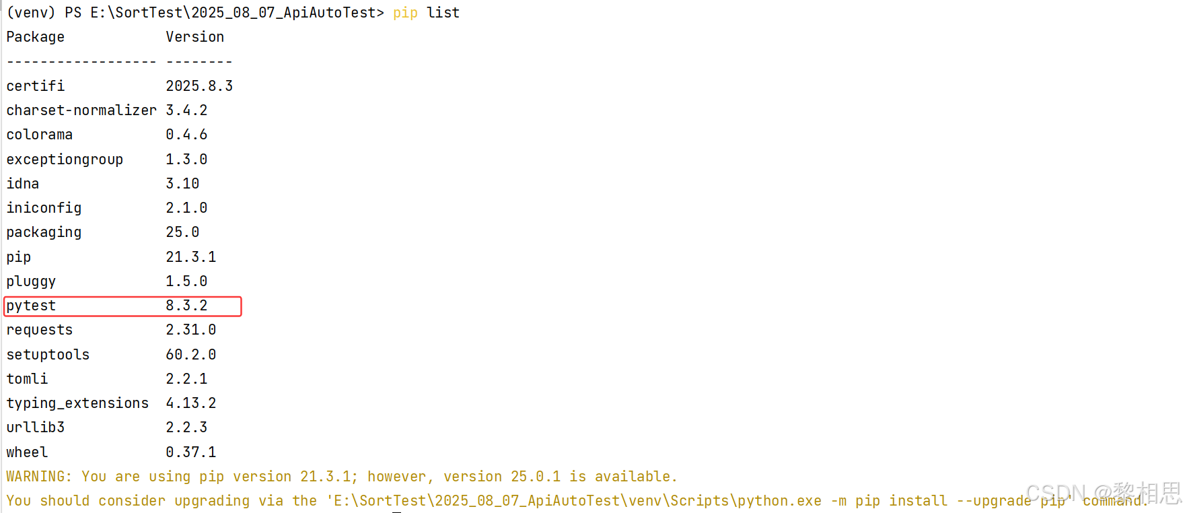Viewport: 1185px width, 513px height.
Task: Click the urllib3 package name
Action: coord(36,427)
